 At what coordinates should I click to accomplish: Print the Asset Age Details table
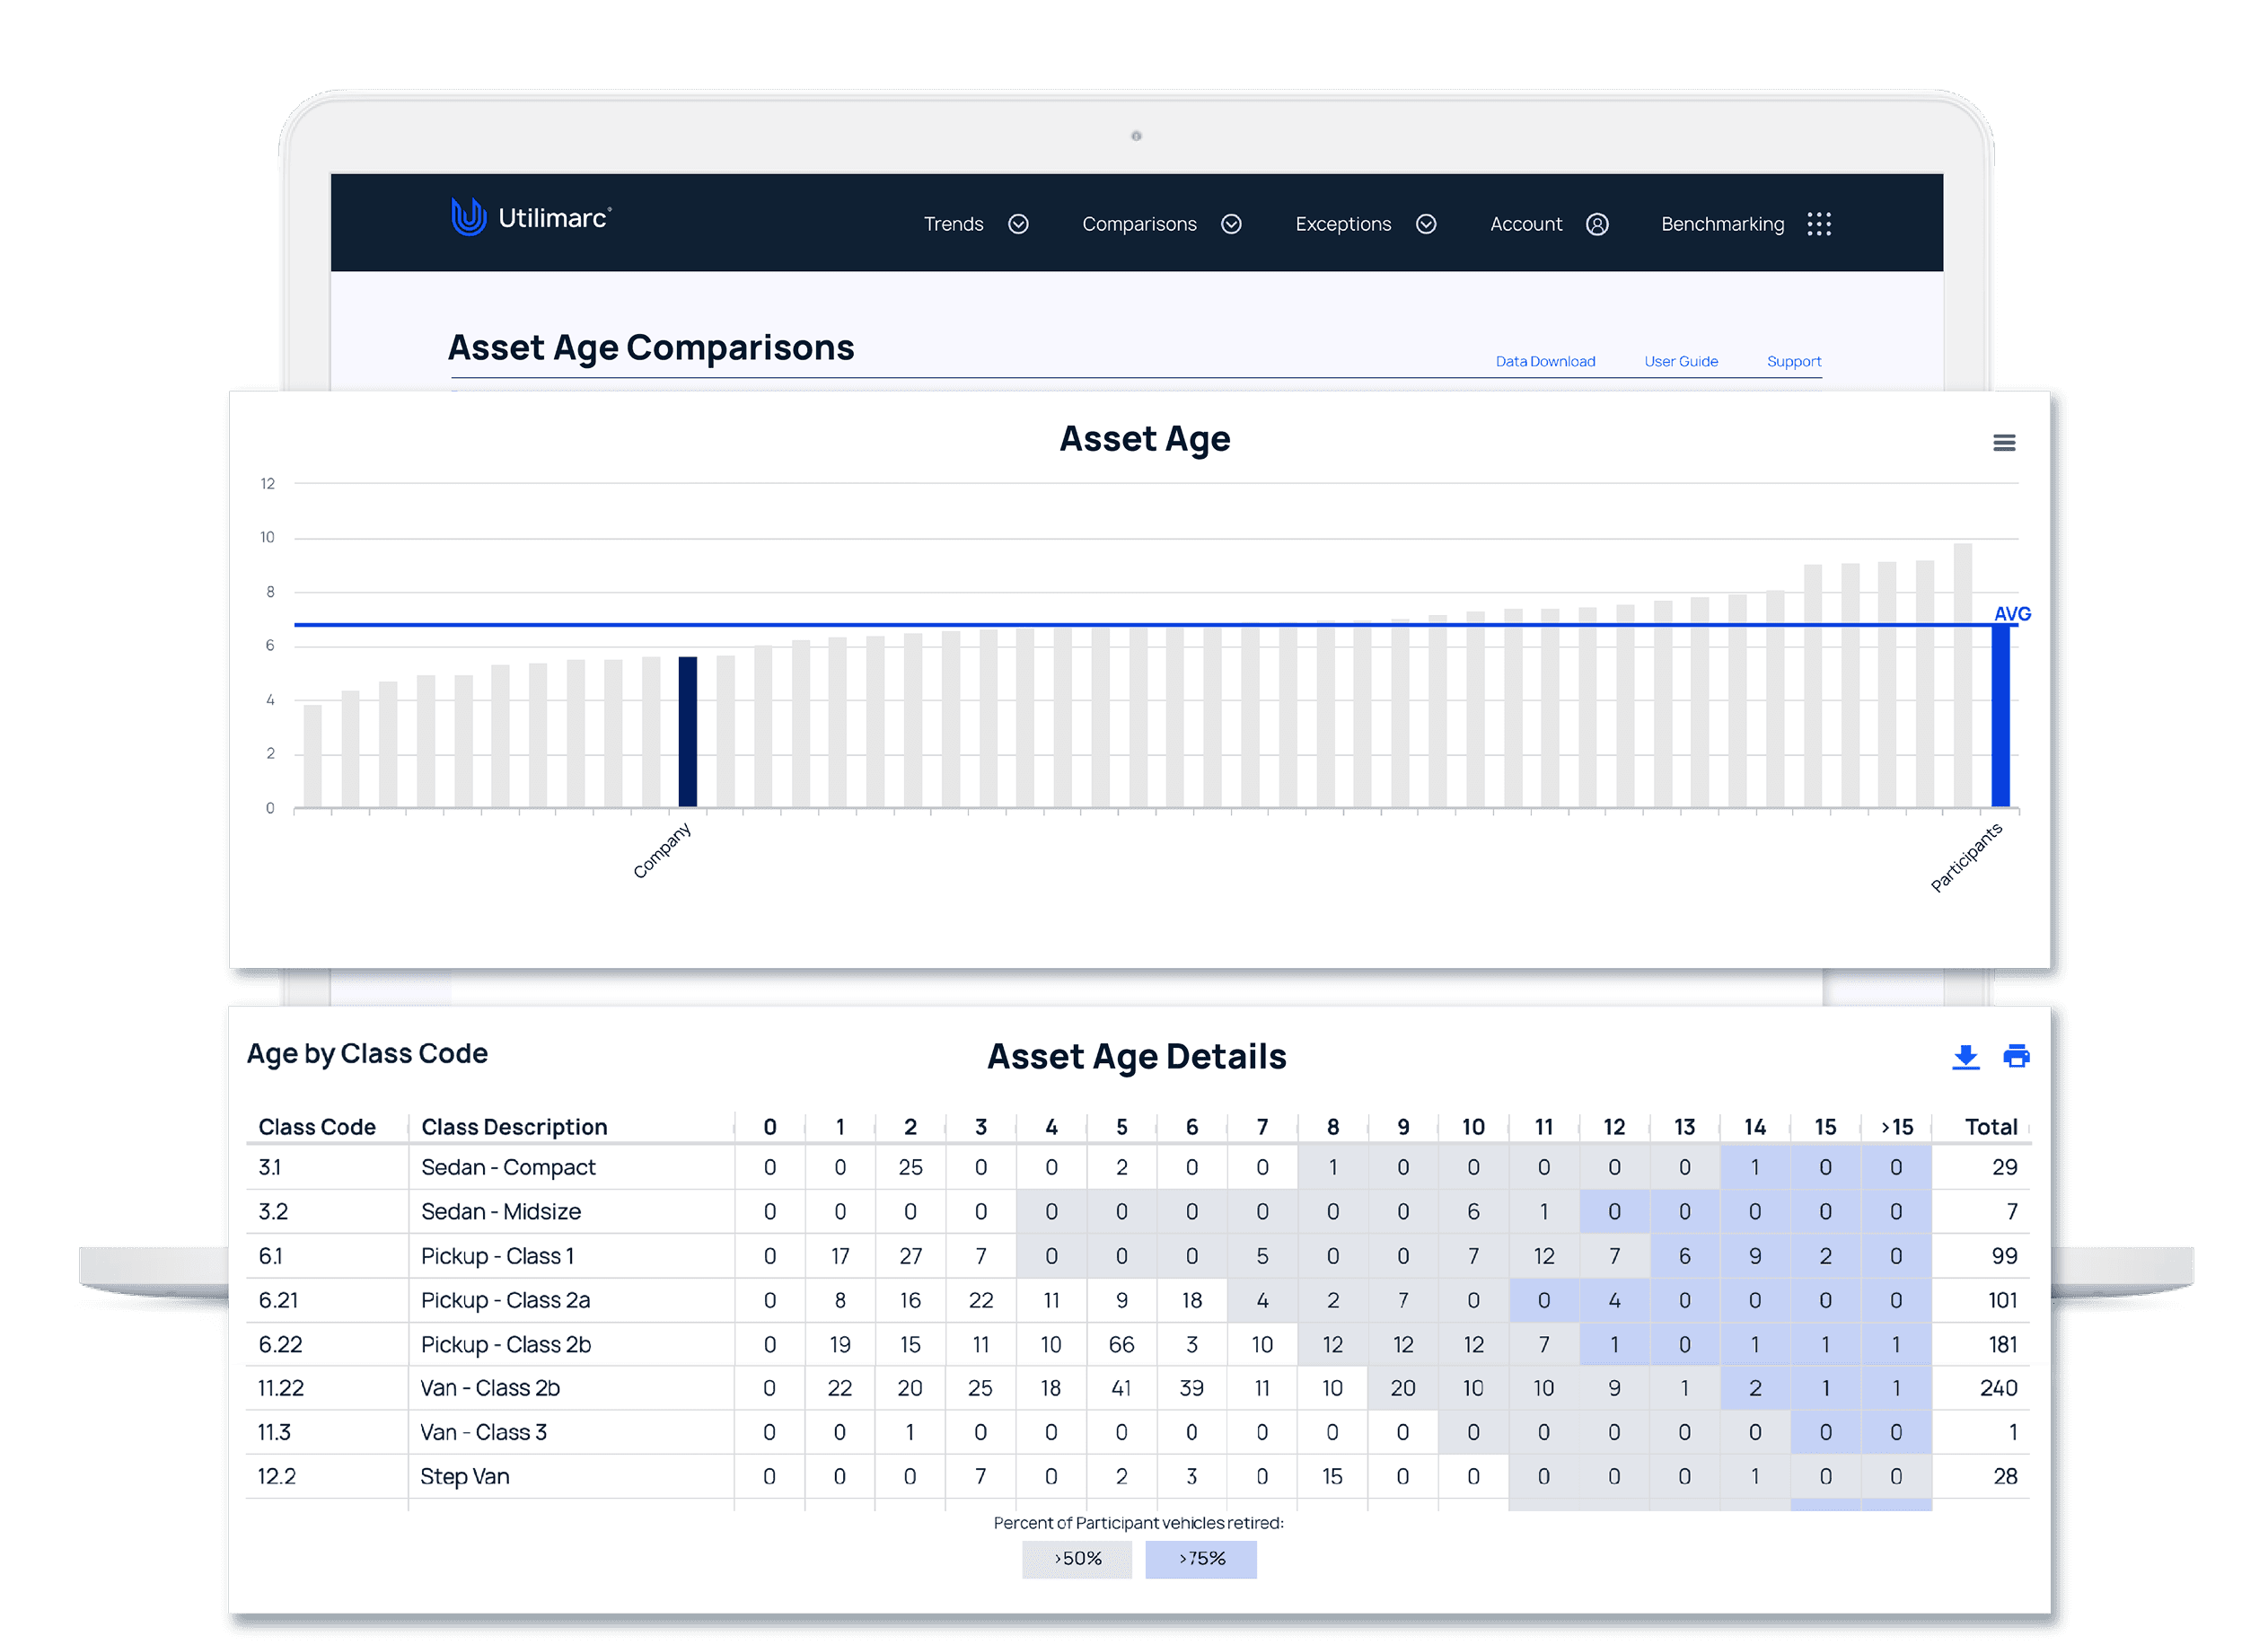coord(2016,1056)
